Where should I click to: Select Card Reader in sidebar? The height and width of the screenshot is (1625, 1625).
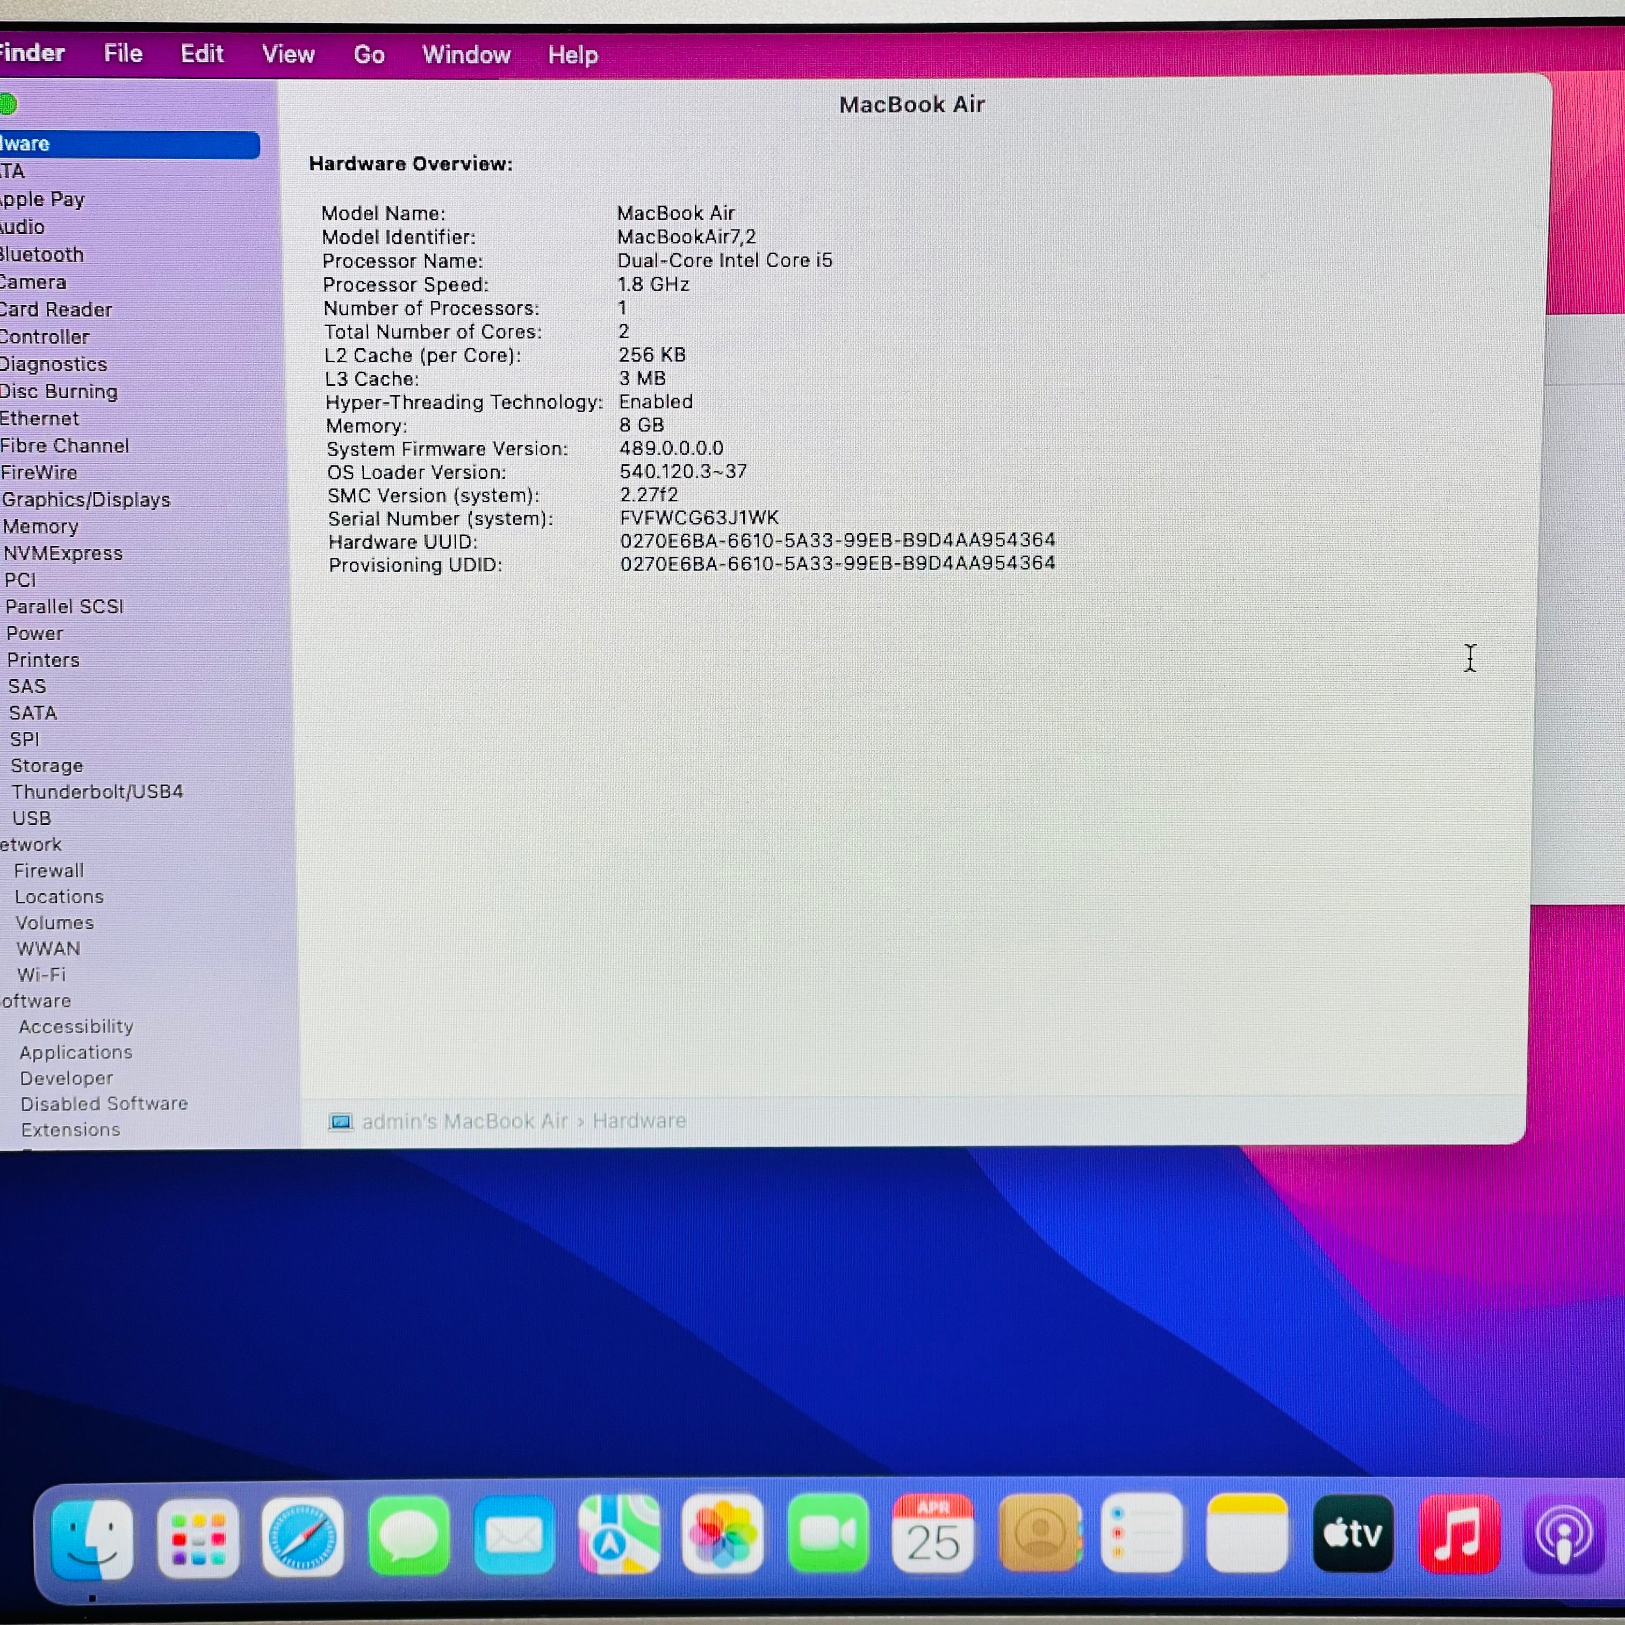[55, 310]
